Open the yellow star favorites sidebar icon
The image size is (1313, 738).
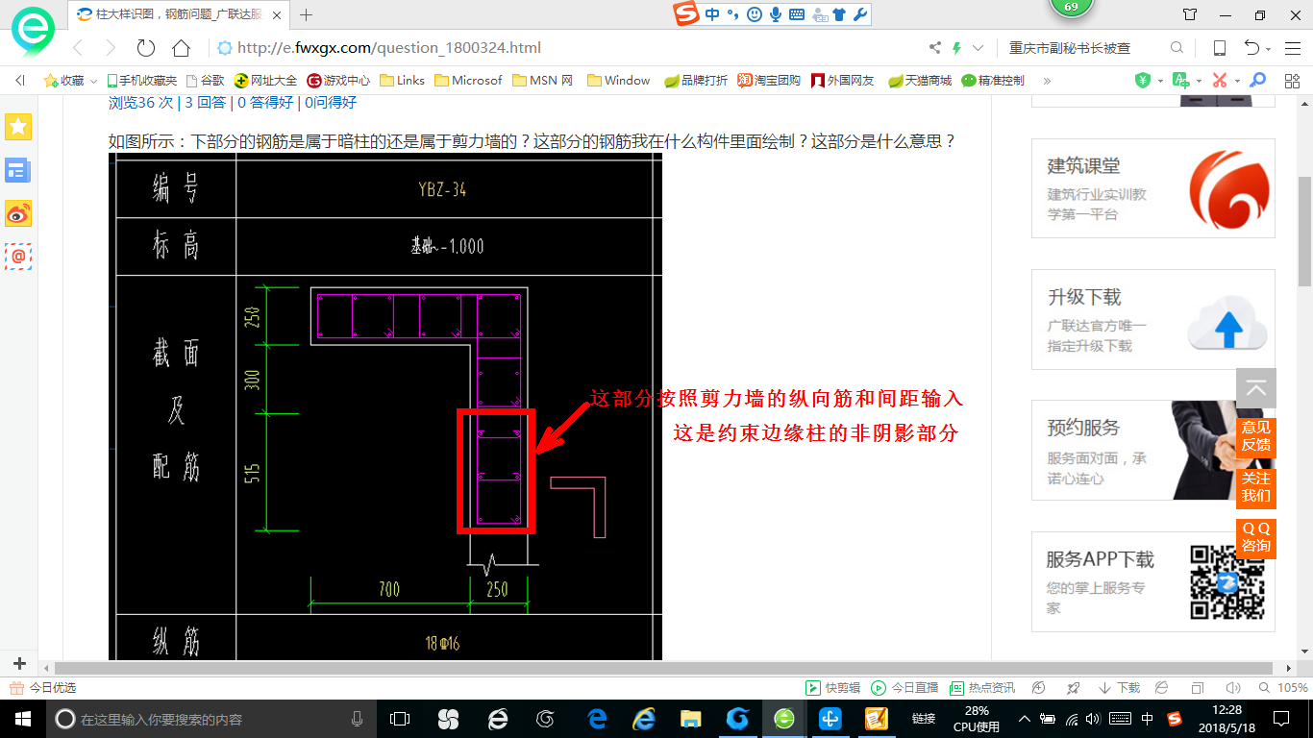pyautogui.click(x=18, y=126)
